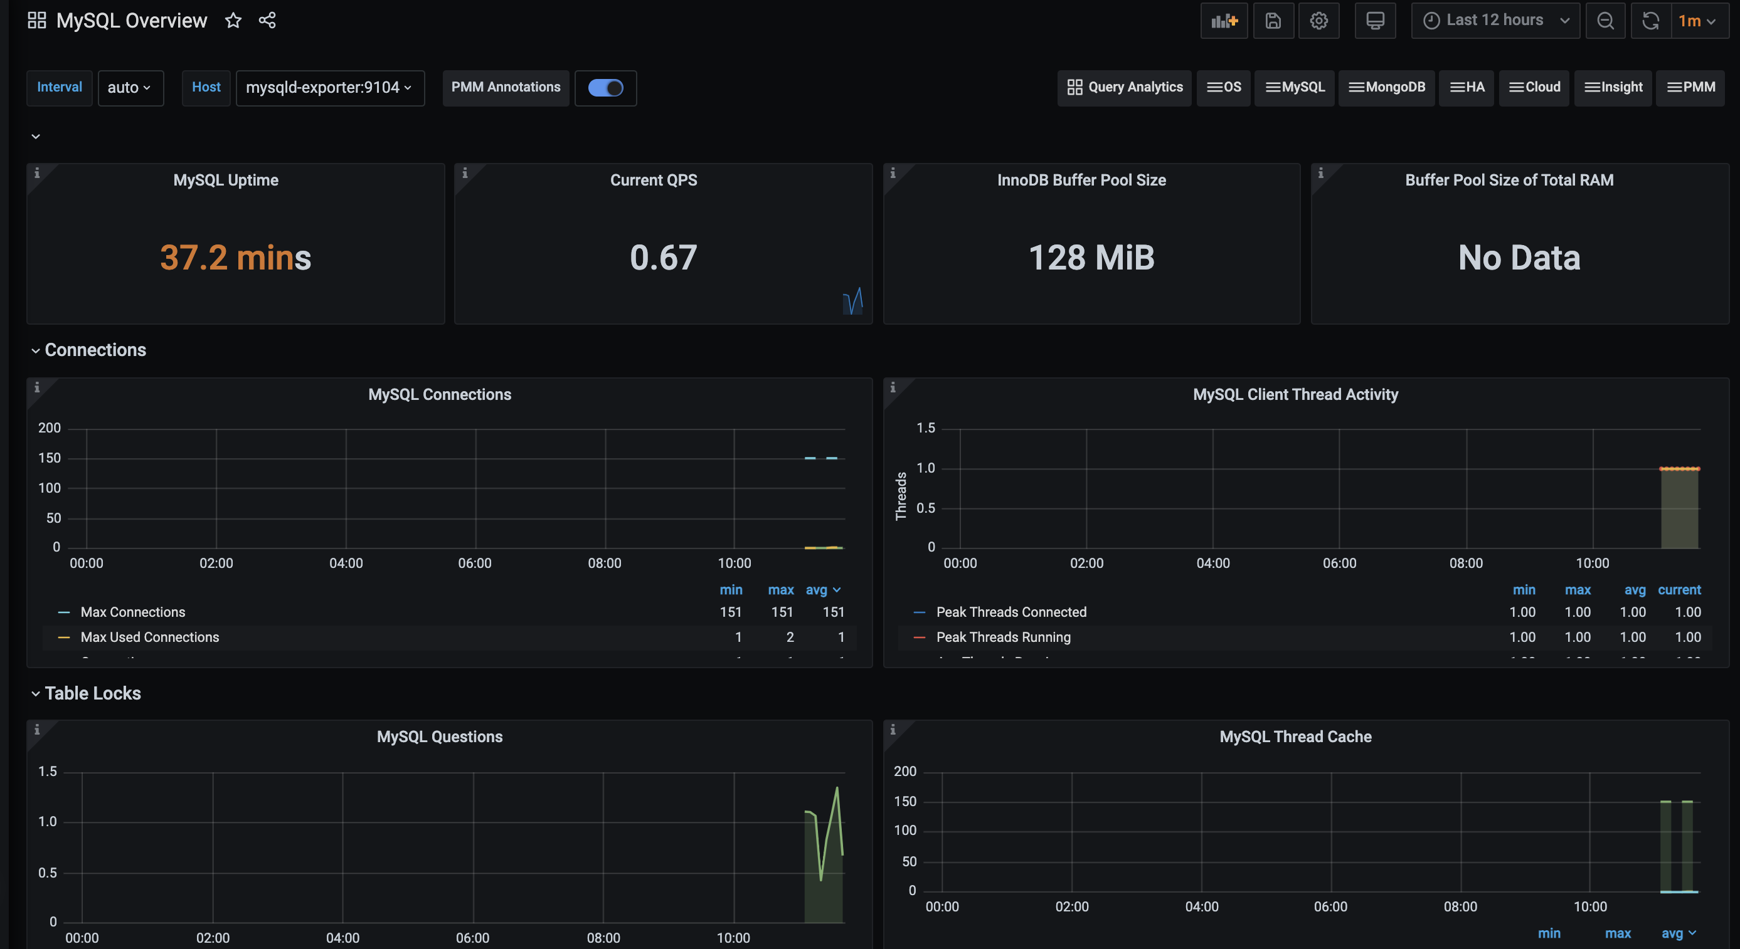Image resolution: width=1740 pixels, height=949 pixels.
Task: Open the dashboards grid icon beside MySQL Overview
Action: coord(36,20)
